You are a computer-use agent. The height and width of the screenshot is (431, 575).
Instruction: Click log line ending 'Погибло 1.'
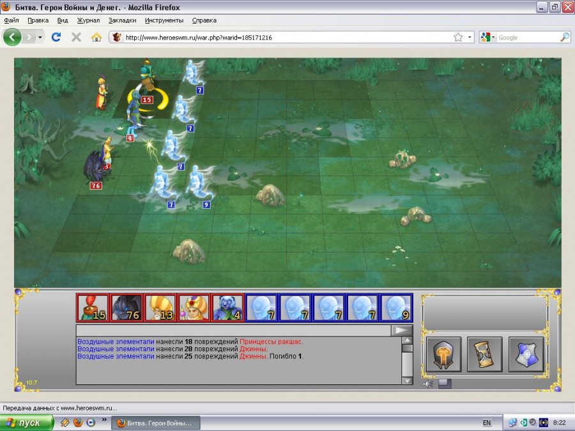[190, 356]
